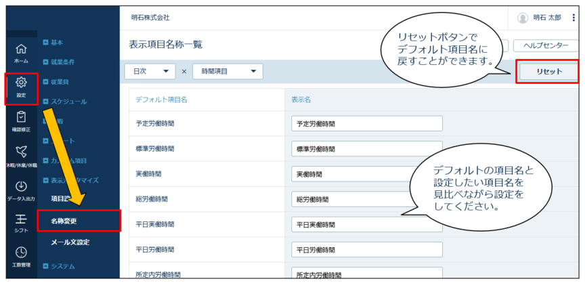
Task: Open 確認修正 clipboard icon
Action: [x=21, y=117]
